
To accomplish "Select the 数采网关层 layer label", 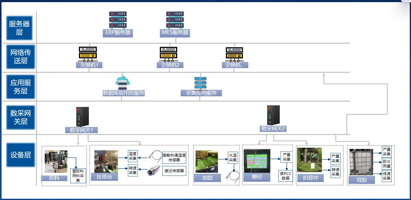I will (x=19, y=117).
